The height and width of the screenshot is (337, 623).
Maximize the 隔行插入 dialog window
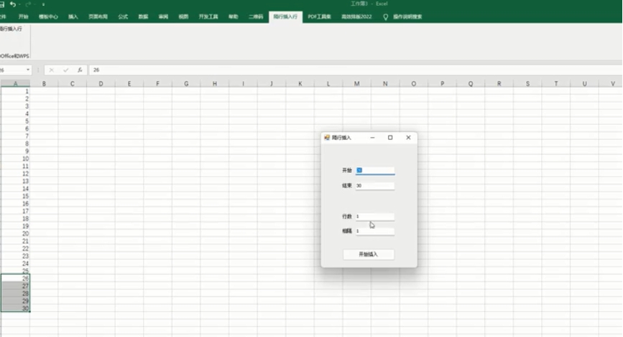tap(390, 138)
